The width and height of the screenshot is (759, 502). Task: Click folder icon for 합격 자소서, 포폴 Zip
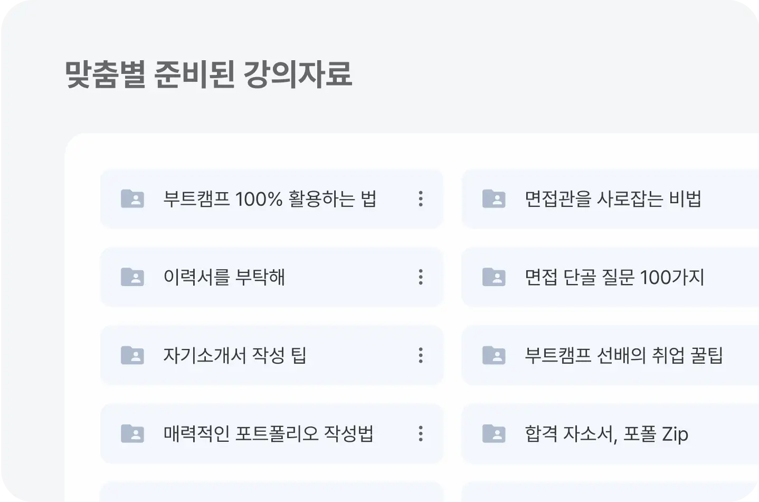tap(494, 434)
